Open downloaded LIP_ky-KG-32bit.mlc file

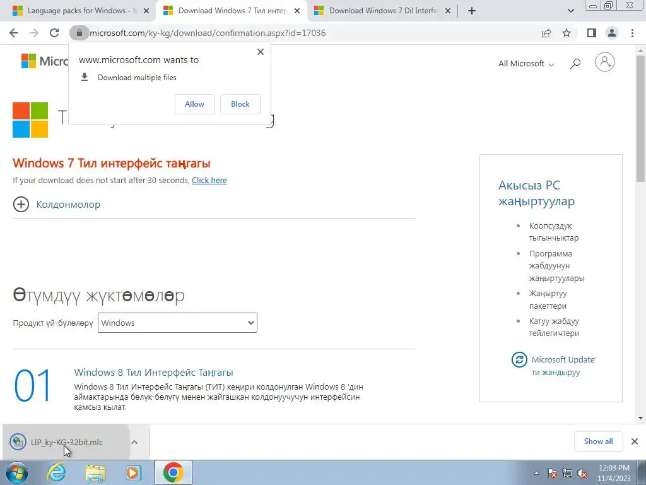(66, 442)
